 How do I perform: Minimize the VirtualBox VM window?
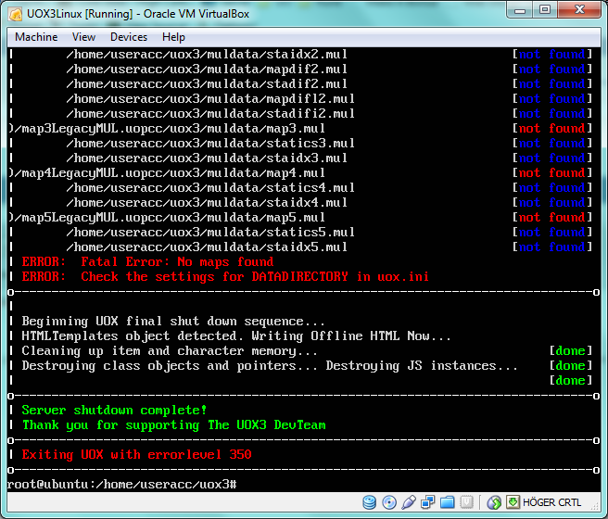520,9
